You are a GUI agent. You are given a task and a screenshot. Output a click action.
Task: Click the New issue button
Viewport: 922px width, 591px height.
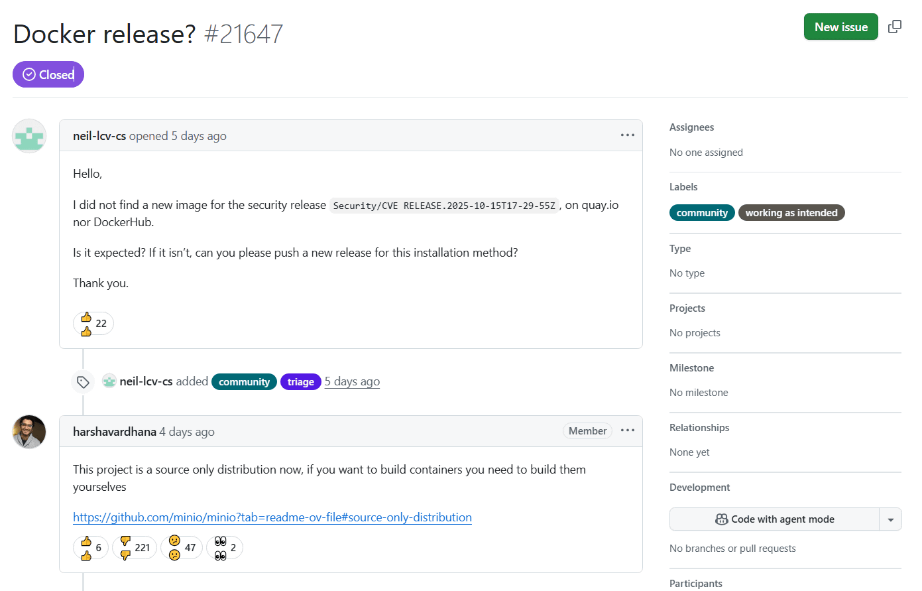pyautogui.click(x=840, y=27)
